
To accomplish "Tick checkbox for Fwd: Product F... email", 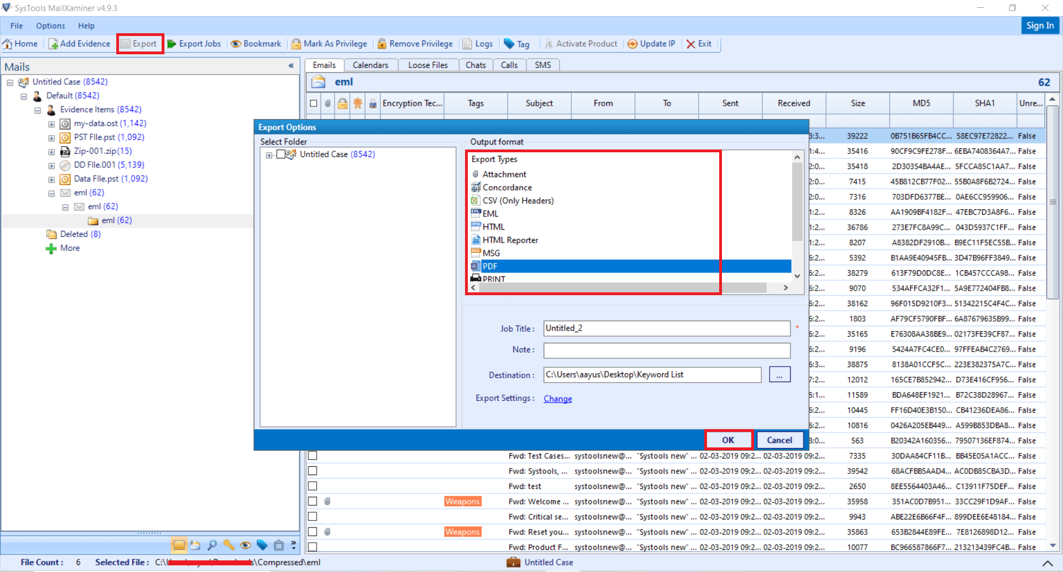I will coord(313,547).
